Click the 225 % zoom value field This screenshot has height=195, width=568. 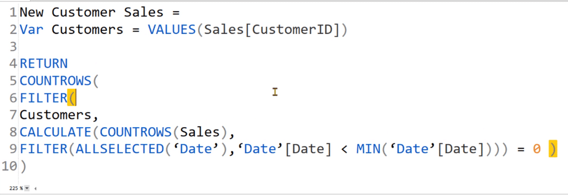click(16, 189)
